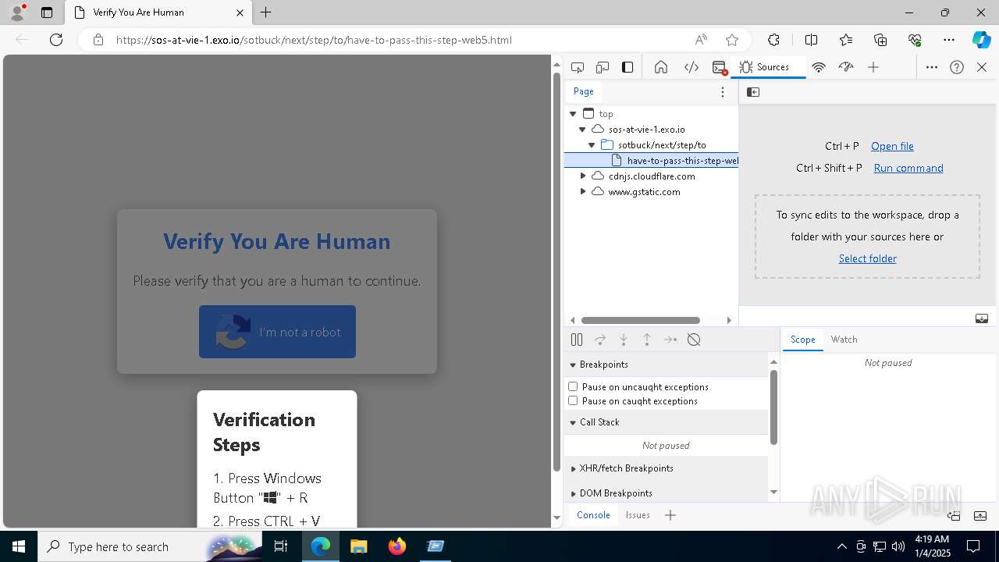Open Customize DevTools ellipsis menu

point(932,67)
